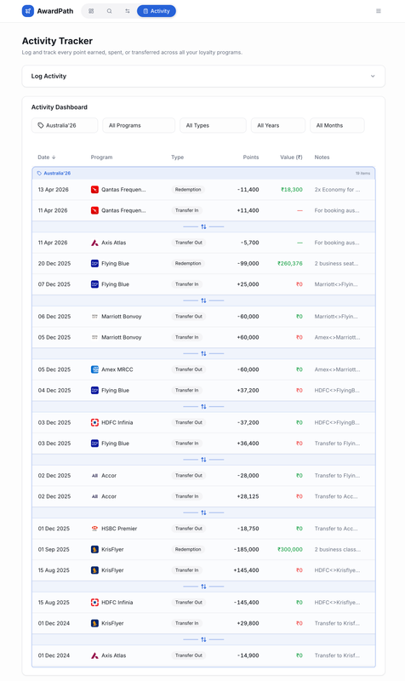The image size is (405, 681).
Task: Click the Amex MRCC card icon
Action: pyautogui.click(x=94, y=369)
